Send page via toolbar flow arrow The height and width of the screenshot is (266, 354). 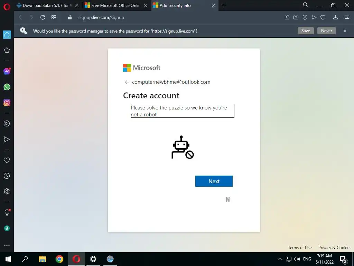tap(314, 17)
